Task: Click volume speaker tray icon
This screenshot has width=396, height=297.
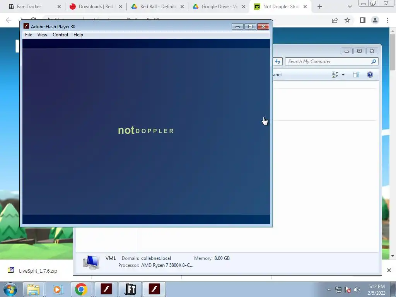Action: pos(357,290)
